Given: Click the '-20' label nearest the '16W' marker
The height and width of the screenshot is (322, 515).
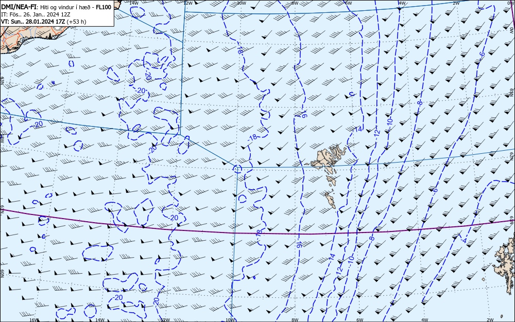Looking at the screenshot, I should click(117, 297).
